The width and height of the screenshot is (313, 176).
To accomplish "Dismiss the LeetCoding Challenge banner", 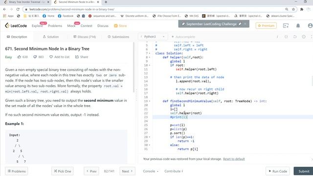I will pos(245,24).
